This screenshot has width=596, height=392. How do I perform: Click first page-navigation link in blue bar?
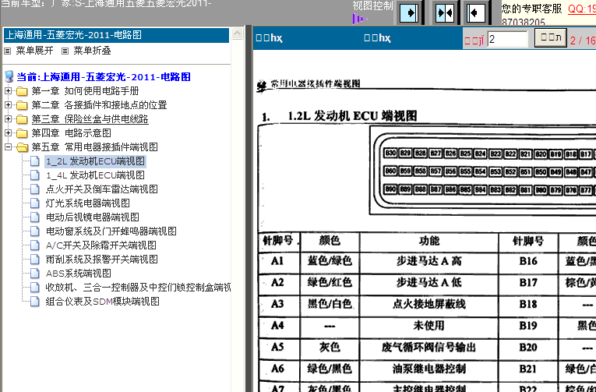point(269,38)
